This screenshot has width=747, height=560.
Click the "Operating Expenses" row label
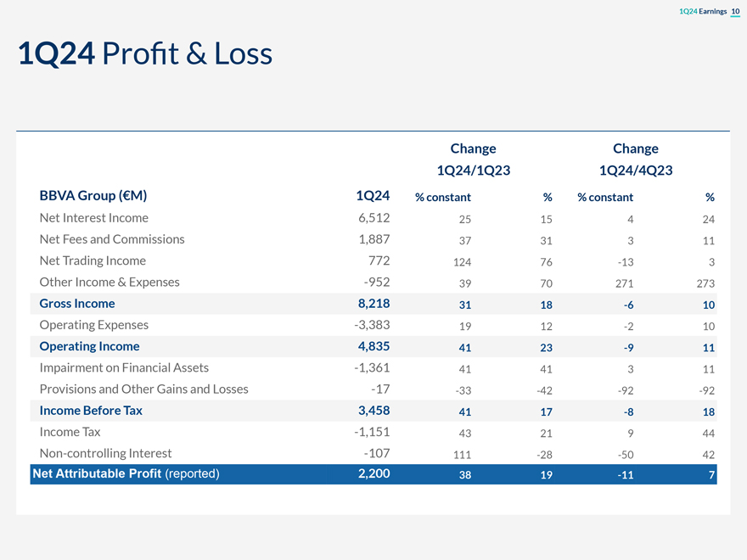click(93, 325)
